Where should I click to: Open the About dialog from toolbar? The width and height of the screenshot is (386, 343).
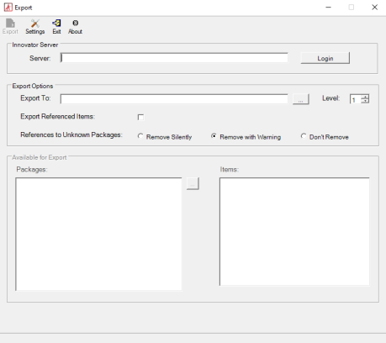[x=75, y=27]
